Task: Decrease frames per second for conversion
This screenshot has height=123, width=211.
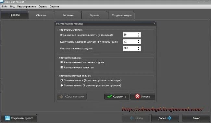Action: pyautogui.click(x=139, y=43)
